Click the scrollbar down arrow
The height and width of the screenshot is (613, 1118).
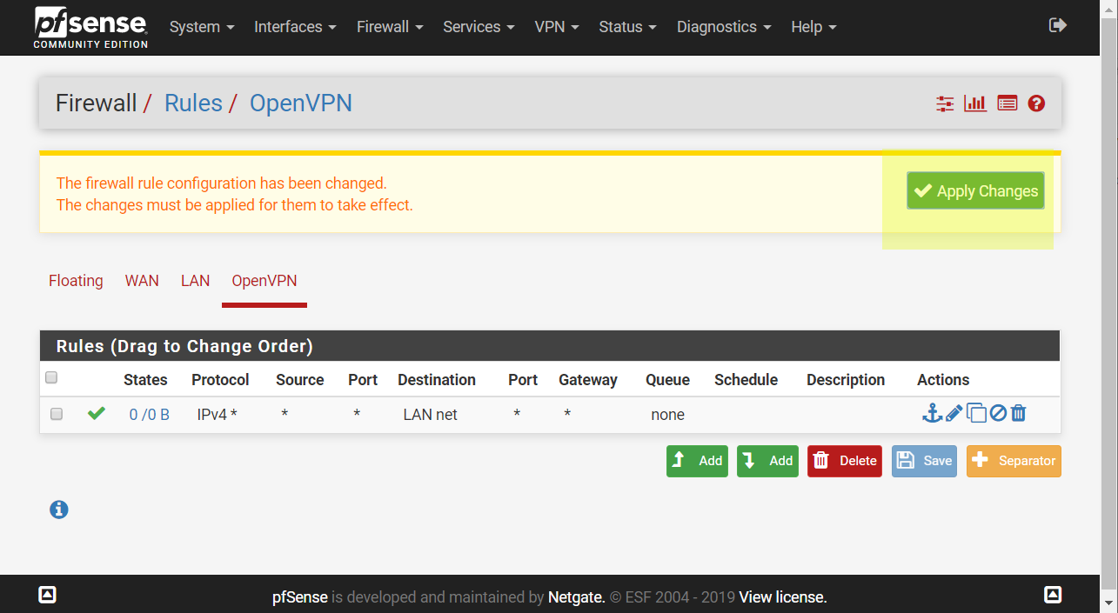pyautogui.click(x=1109, y=603)
